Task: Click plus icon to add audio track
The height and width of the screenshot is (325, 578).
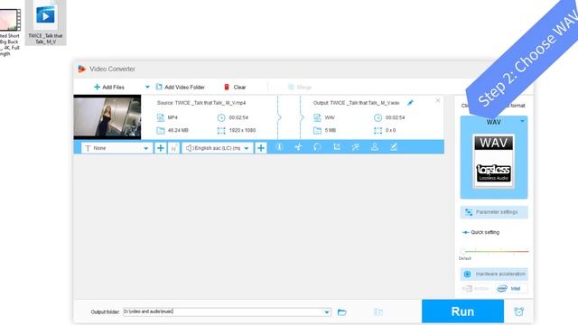Action: point(261,148)
